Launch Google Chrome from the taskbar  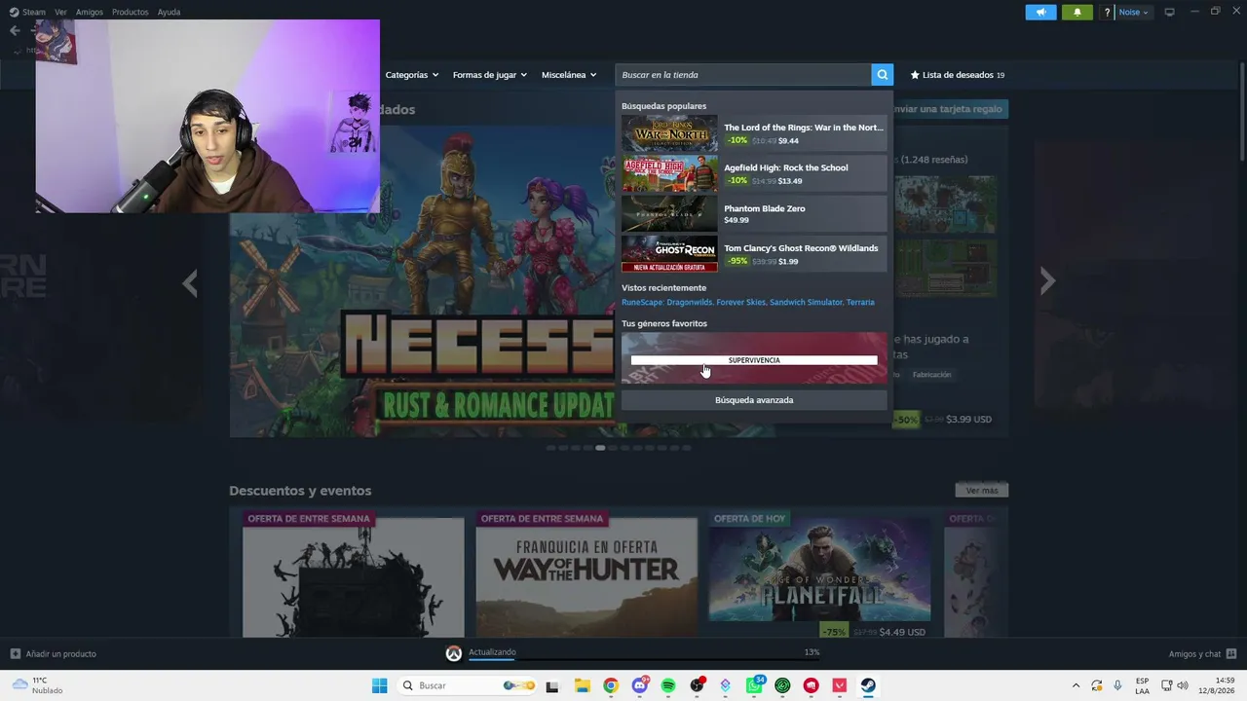pos(610,685)
